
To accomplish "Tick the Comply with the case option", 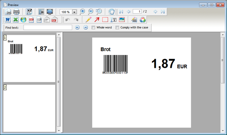I will click(x=117, y=27).
